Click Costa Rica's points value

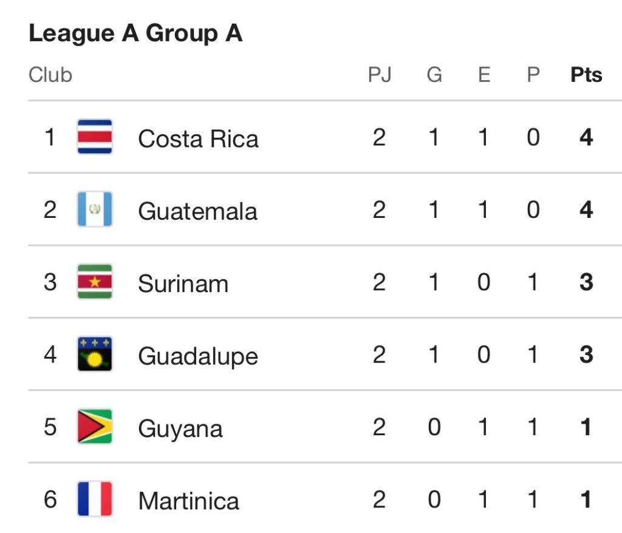586,137
